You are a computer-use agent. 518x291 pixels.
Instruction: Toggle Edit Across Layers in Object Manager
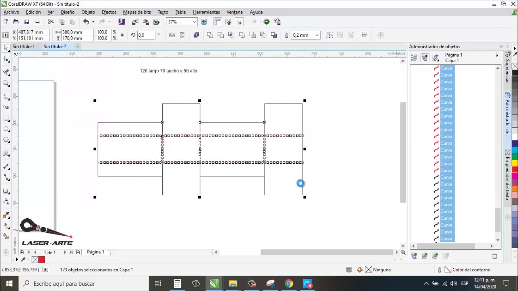click(x=425, y=58)
